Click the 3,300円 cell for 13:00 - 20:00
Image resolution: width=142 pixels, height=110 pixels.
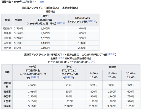click(x=112, y=106)
